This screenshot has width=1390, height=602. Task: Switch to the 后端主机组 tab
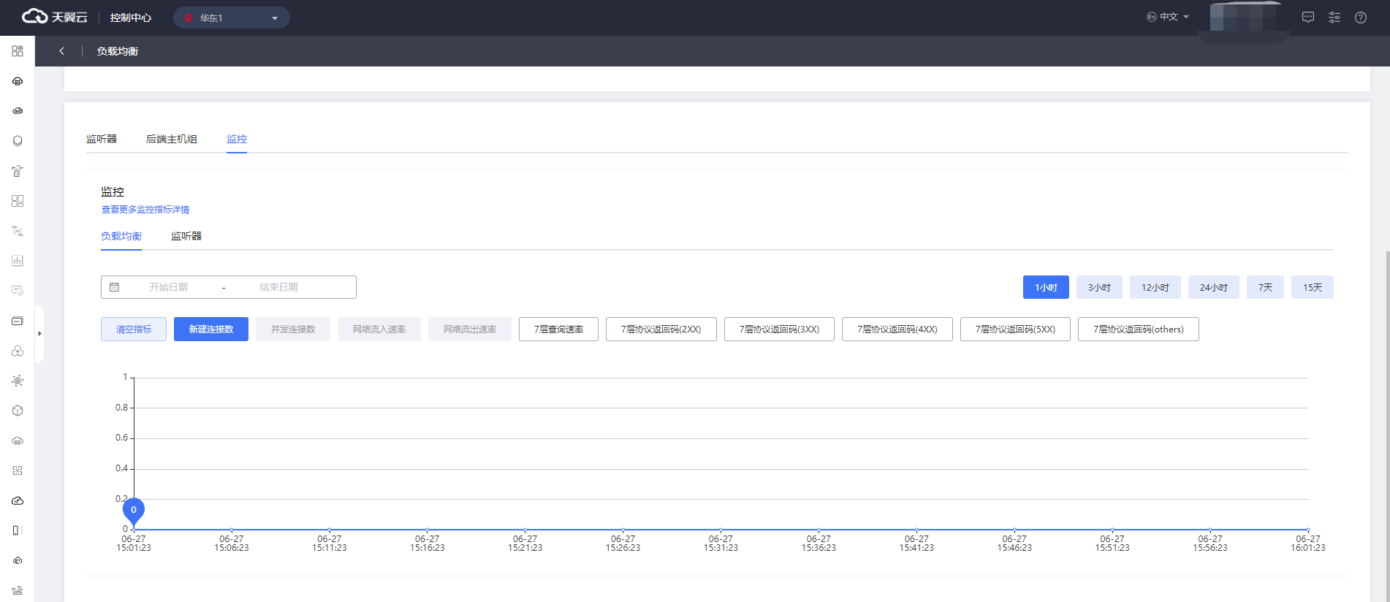[x=172, y=139]
